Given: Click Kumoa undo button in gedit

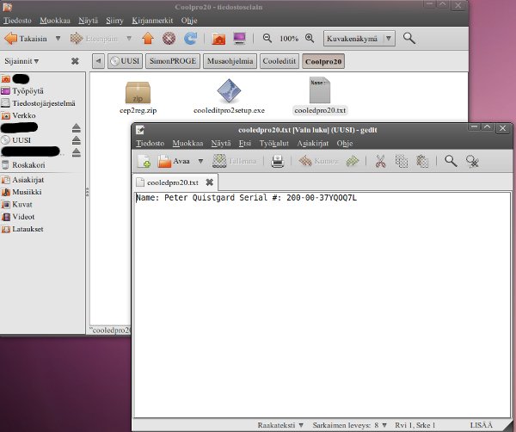Looking at the screenshot, I should click(318, 161).
